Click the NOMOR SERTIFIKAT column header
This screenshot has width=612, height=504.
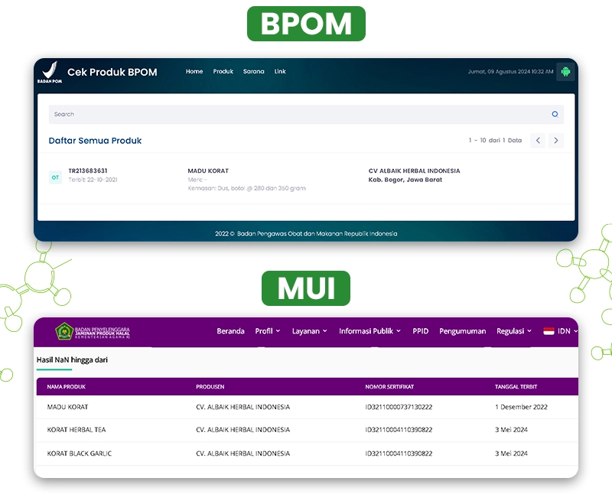coord(389,387)
